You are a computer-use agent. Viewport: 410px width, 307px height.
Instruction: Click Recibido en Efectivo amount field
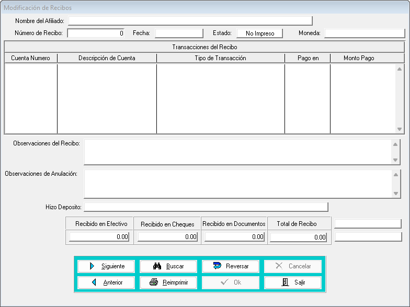(x=99, y=237)
